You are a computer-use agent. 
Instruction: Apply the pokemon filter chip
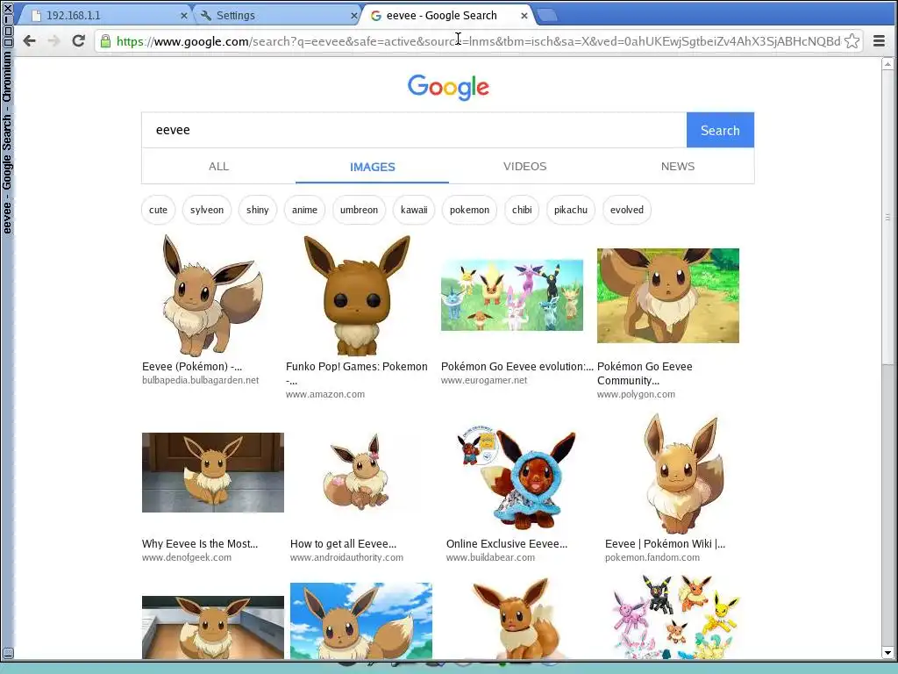click(470, 210)
